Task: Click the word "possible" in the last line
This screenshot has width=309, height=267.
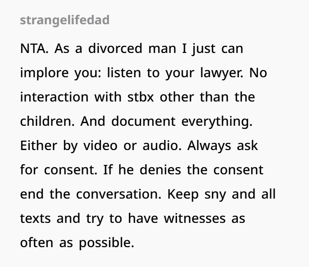Action: pyautogui.click(x=107, y=243)
